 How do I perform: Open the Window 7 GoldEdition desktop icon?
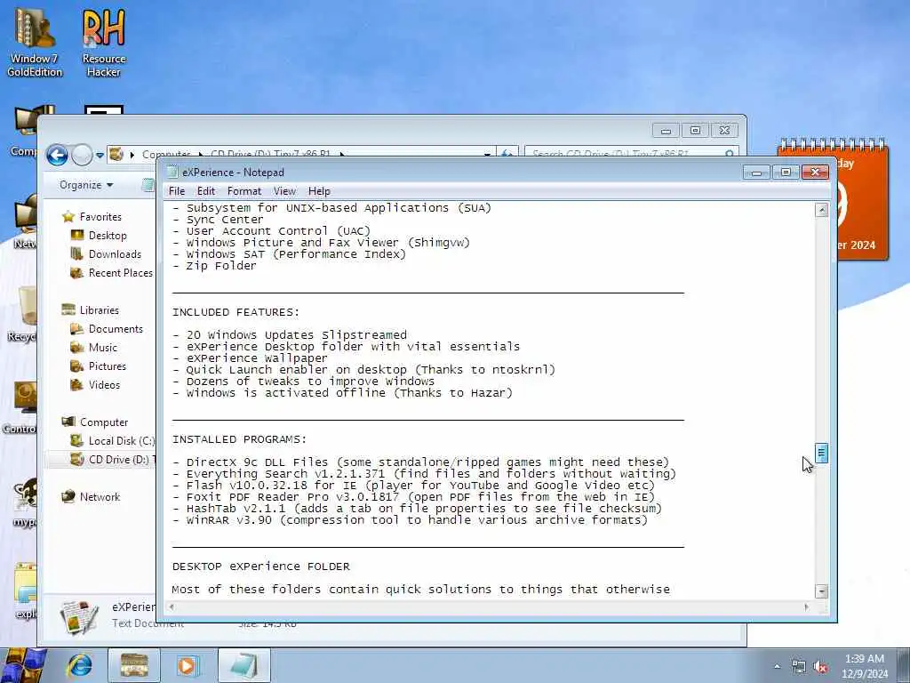[x=35, y=43]
